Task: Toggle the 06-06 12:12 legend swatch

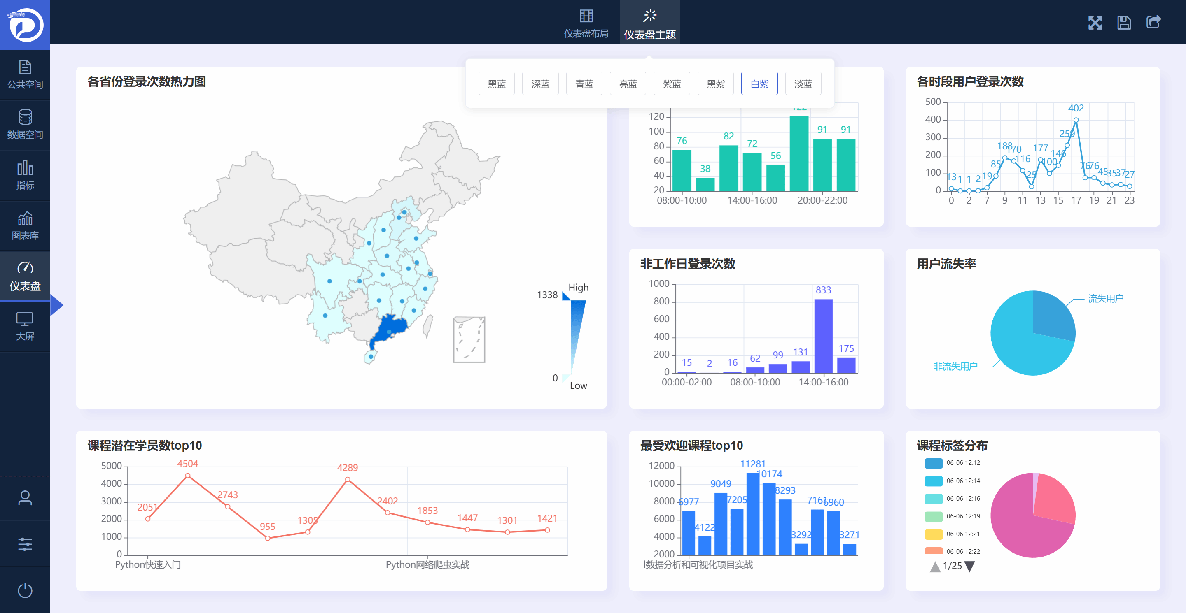Action: (933, 462)
